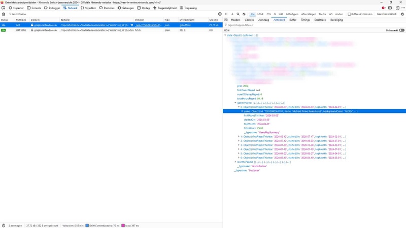Open the Toepassing tab
The height and width of the screenshot is (228, 406).
[x=188, y=8]
